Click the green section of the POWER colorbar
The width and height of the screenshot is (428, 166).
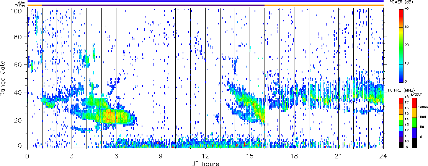[x=401, y=55]
